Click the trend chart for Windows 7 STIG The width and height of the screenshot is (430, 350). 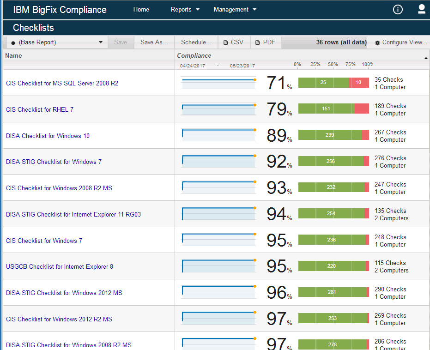(218, 161)
